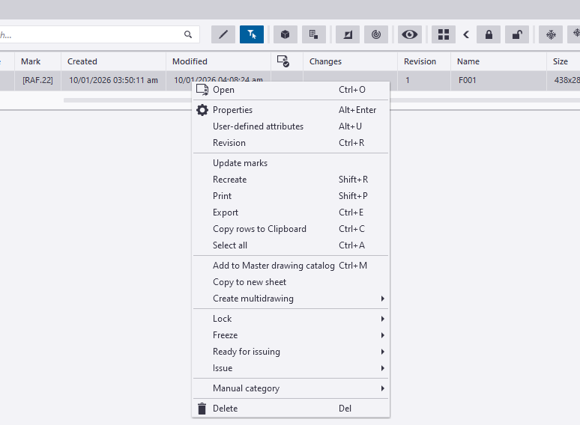Choose Update marks menu entry
580x425 pixels.
tap(291, 163)
